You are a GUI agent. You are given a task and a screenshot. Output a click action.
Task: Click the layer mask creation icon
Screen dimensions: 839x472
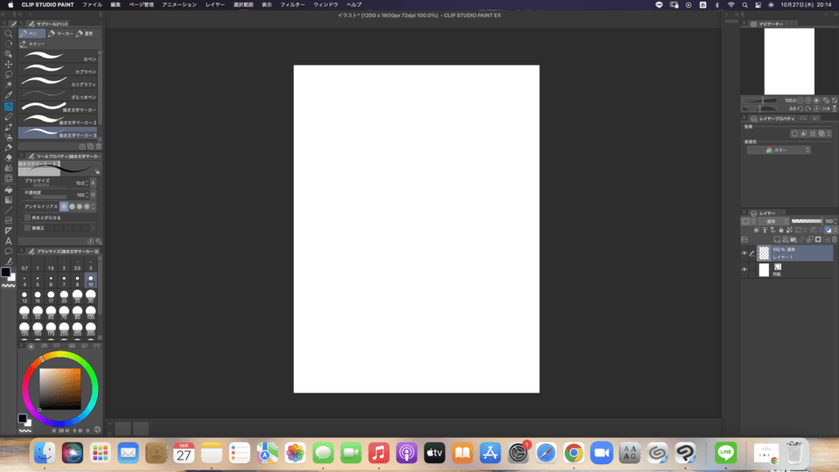818,239
